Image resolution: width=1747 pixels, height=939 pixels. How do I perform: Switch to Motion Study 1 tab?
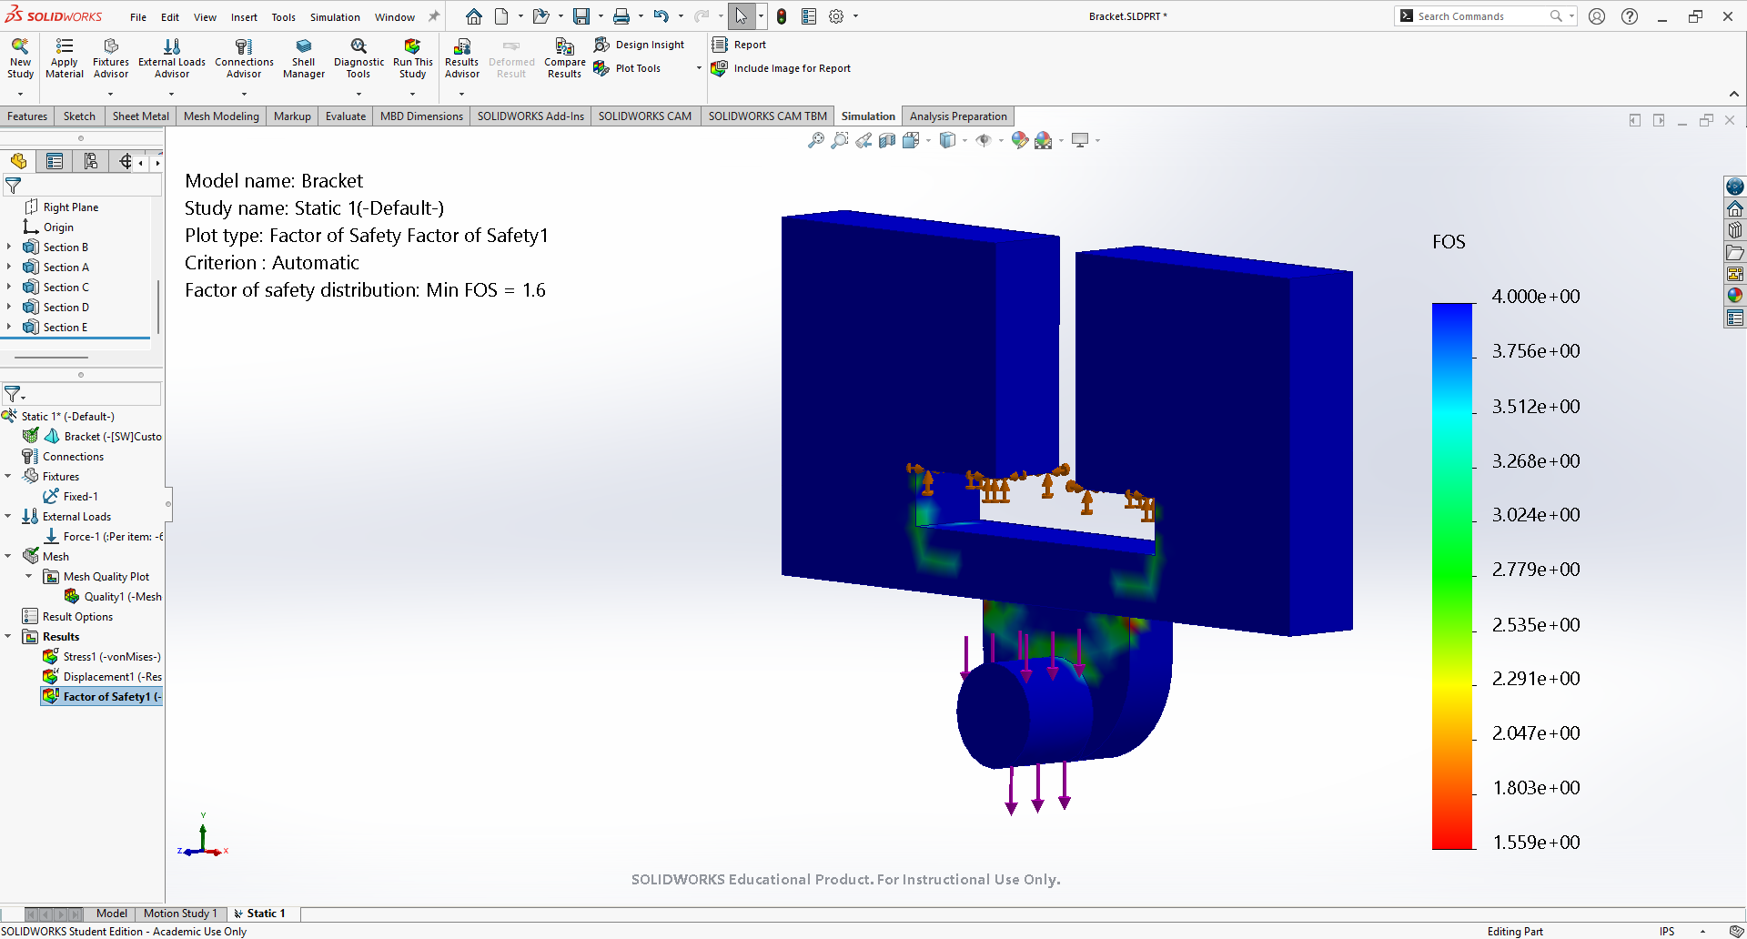(x=180, y=914)
